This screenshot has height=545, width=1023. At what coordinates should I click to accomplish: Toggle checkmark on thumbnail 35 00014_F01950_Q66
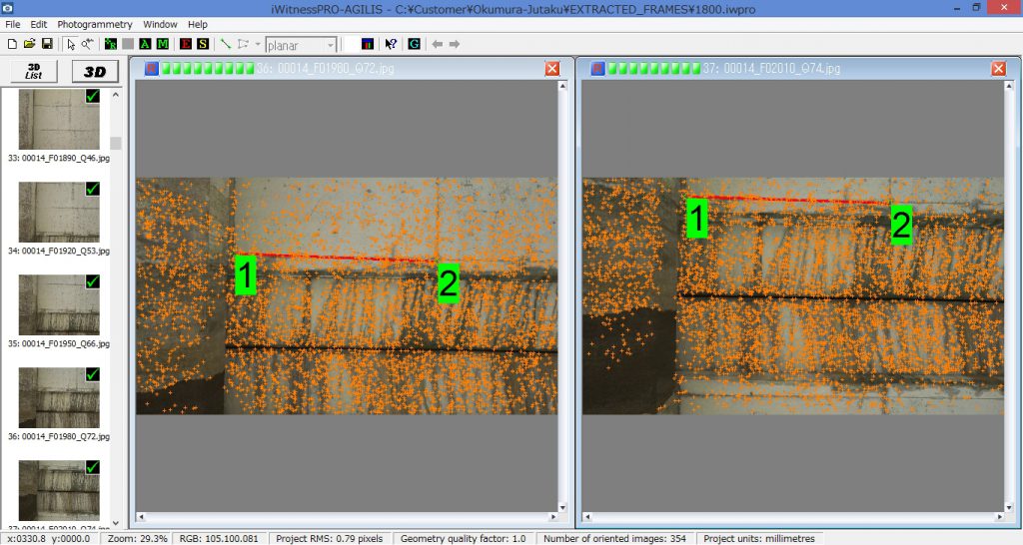[x=93, y=280]
